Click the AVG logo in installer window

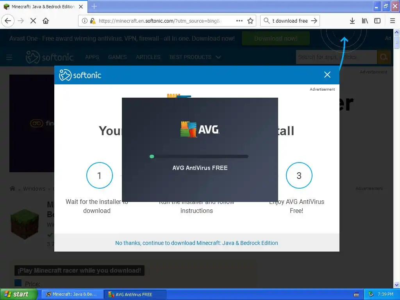point(200,129)
